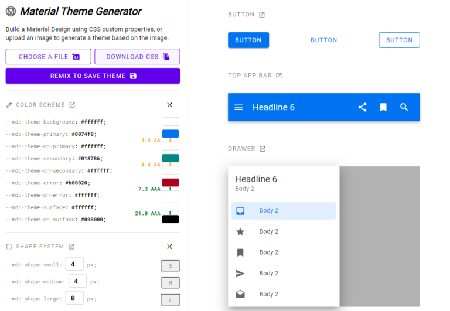450x311 pixels.
Task: Open the background color swatch
Action: [171, 122]
